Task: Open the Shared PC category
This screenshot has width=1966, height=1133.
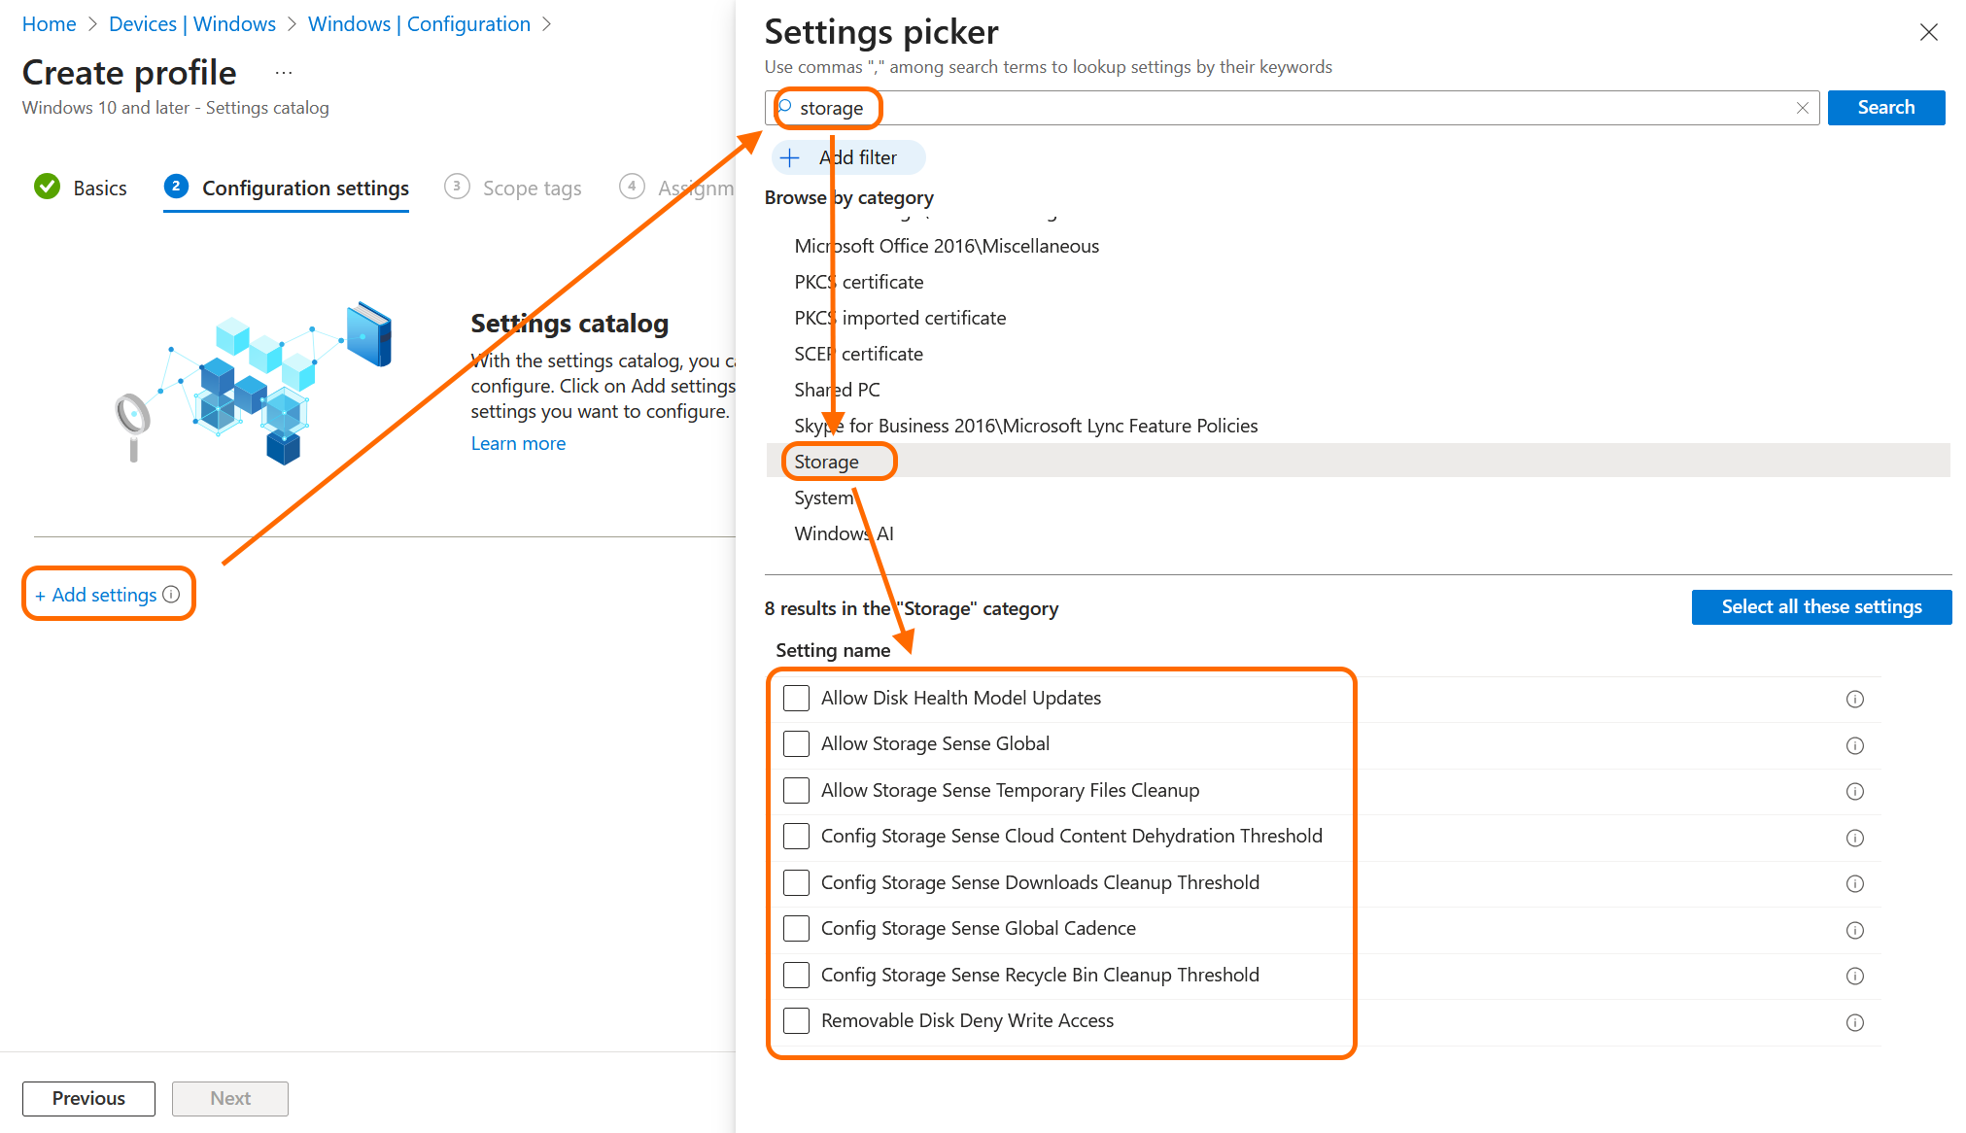Action: pyautogui.click(x=836, y=390)
